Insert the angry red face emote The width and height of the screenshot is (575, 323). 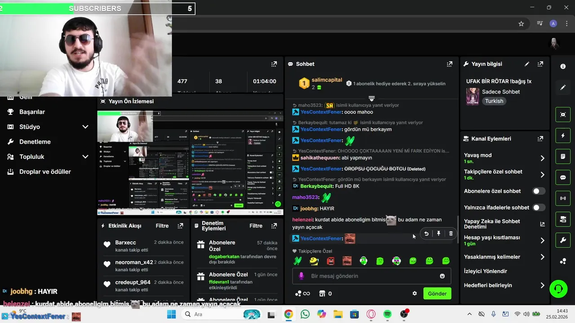pos(331,261)
